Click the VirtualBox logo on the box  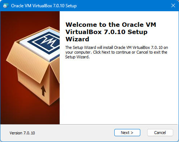pos(45,42)
